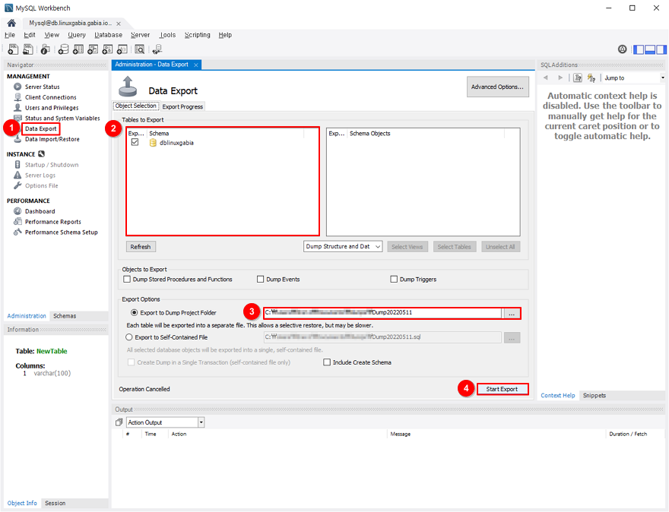Open Status and System Variables
Viewport: 669px width, 512px height.
(62, 118)
